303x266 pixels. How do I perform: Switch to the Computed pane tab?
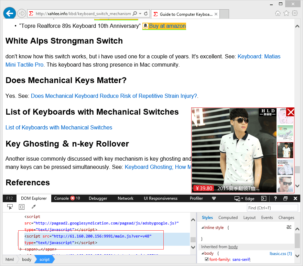(x=228, y=218)
